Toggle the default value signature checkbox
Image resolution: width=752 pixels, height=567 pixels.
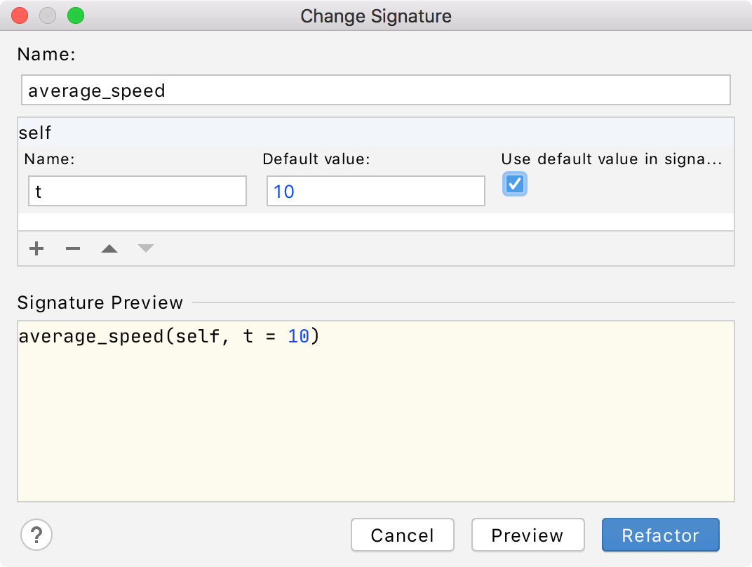coord(514,184)
